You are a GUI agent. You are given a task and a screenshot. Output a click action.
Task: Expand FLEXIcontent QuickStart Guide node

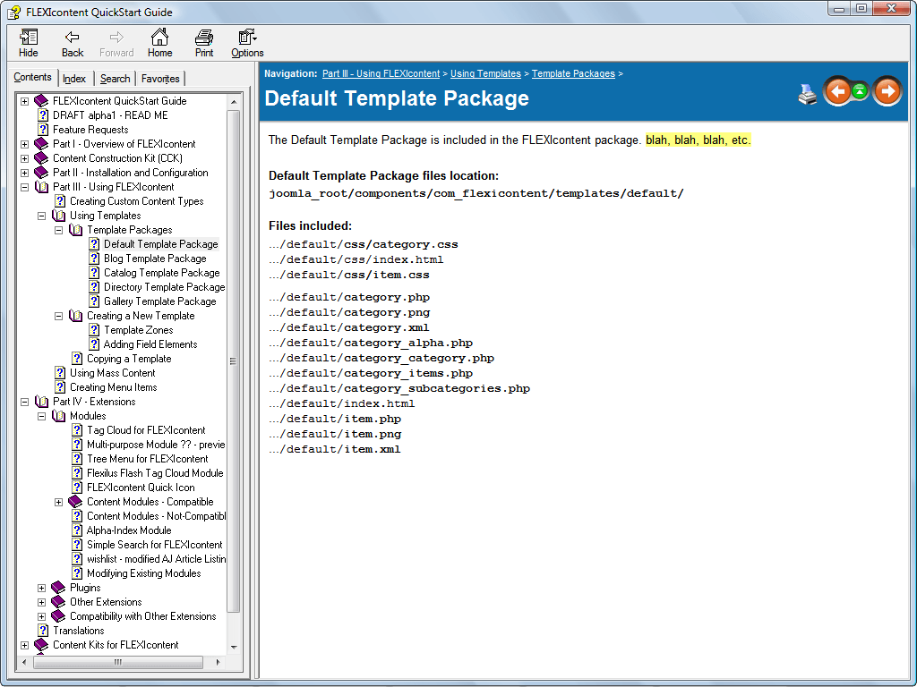[24, 101]
